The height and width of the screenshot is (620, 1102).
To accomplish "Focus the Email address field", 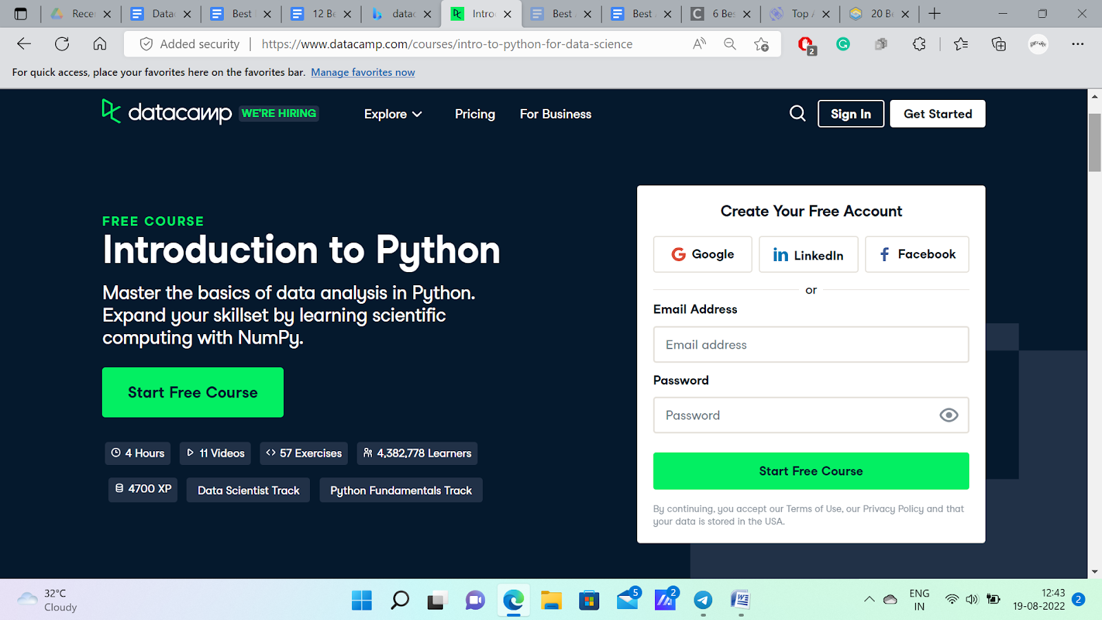I will point(811,344).
